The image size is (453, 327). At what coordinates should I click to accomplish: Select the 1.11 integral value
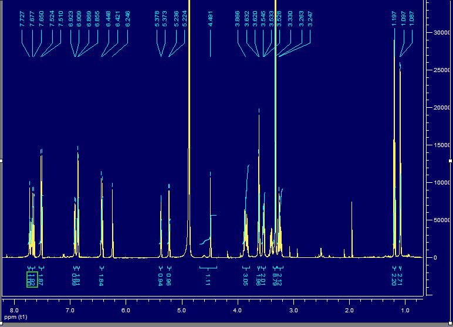pyautogui.click(x=208, y=280)
